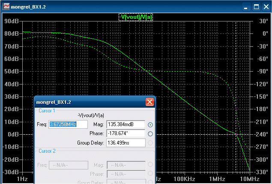Select the -V(vout)/V(a) trace label
This screenshot has height=184, width=272.
136,17
